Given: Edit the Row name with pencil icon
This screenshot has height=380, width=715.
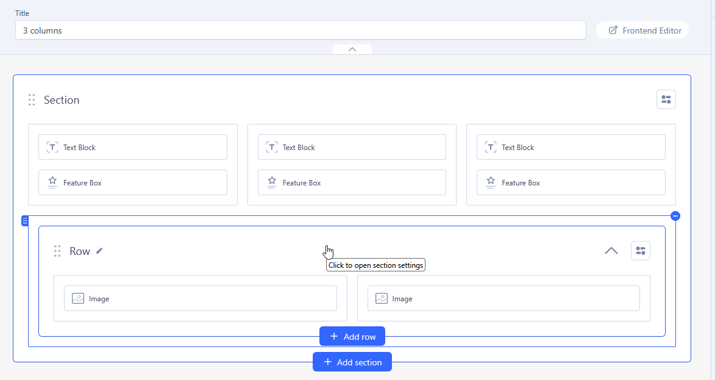Looking at the screenshot, I should click(x=99, y=251).
